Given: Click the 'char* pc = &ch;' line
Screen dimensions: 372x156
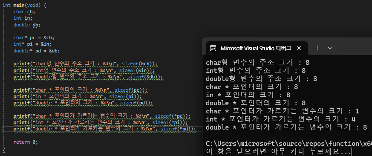Looking at the screenshot, I should (x=34, y=38).
